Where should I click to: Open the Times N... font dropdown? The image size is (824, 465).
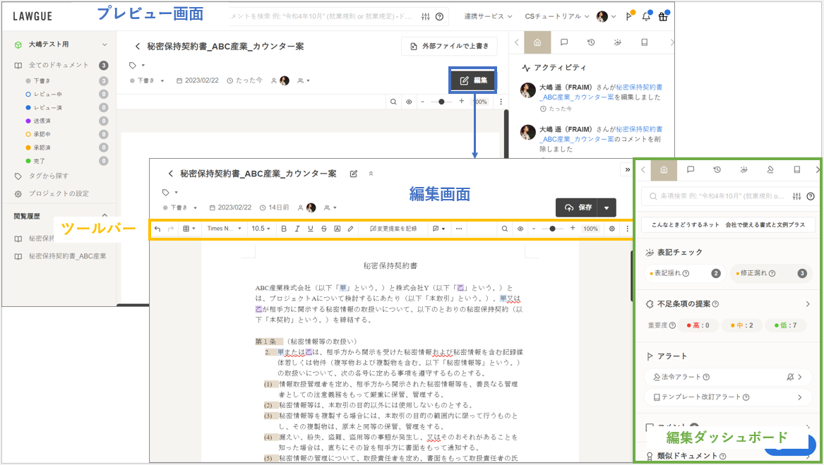coord(225,229)
